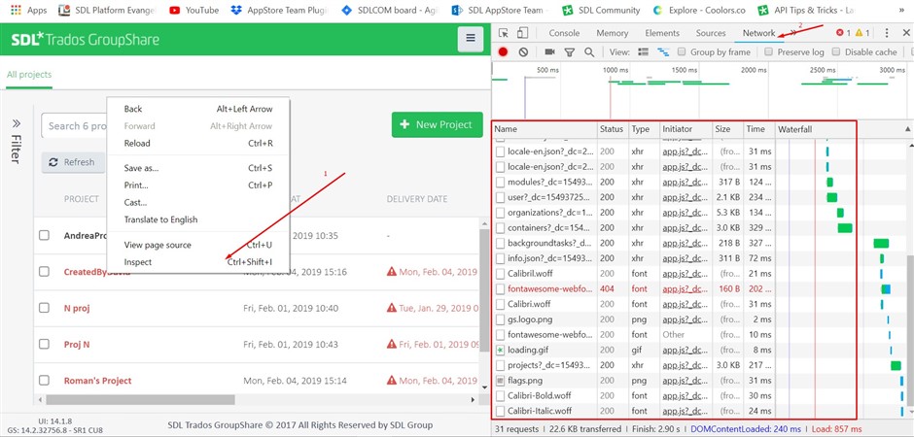Open the Proj N project link
This screenshot has width=914, height=437.
click(77, 345)
